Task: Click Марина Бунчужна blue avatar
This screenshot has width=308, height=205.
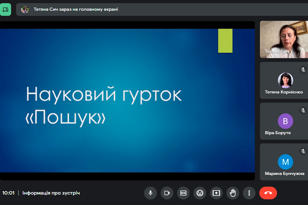Action: [x=285, y=162]
